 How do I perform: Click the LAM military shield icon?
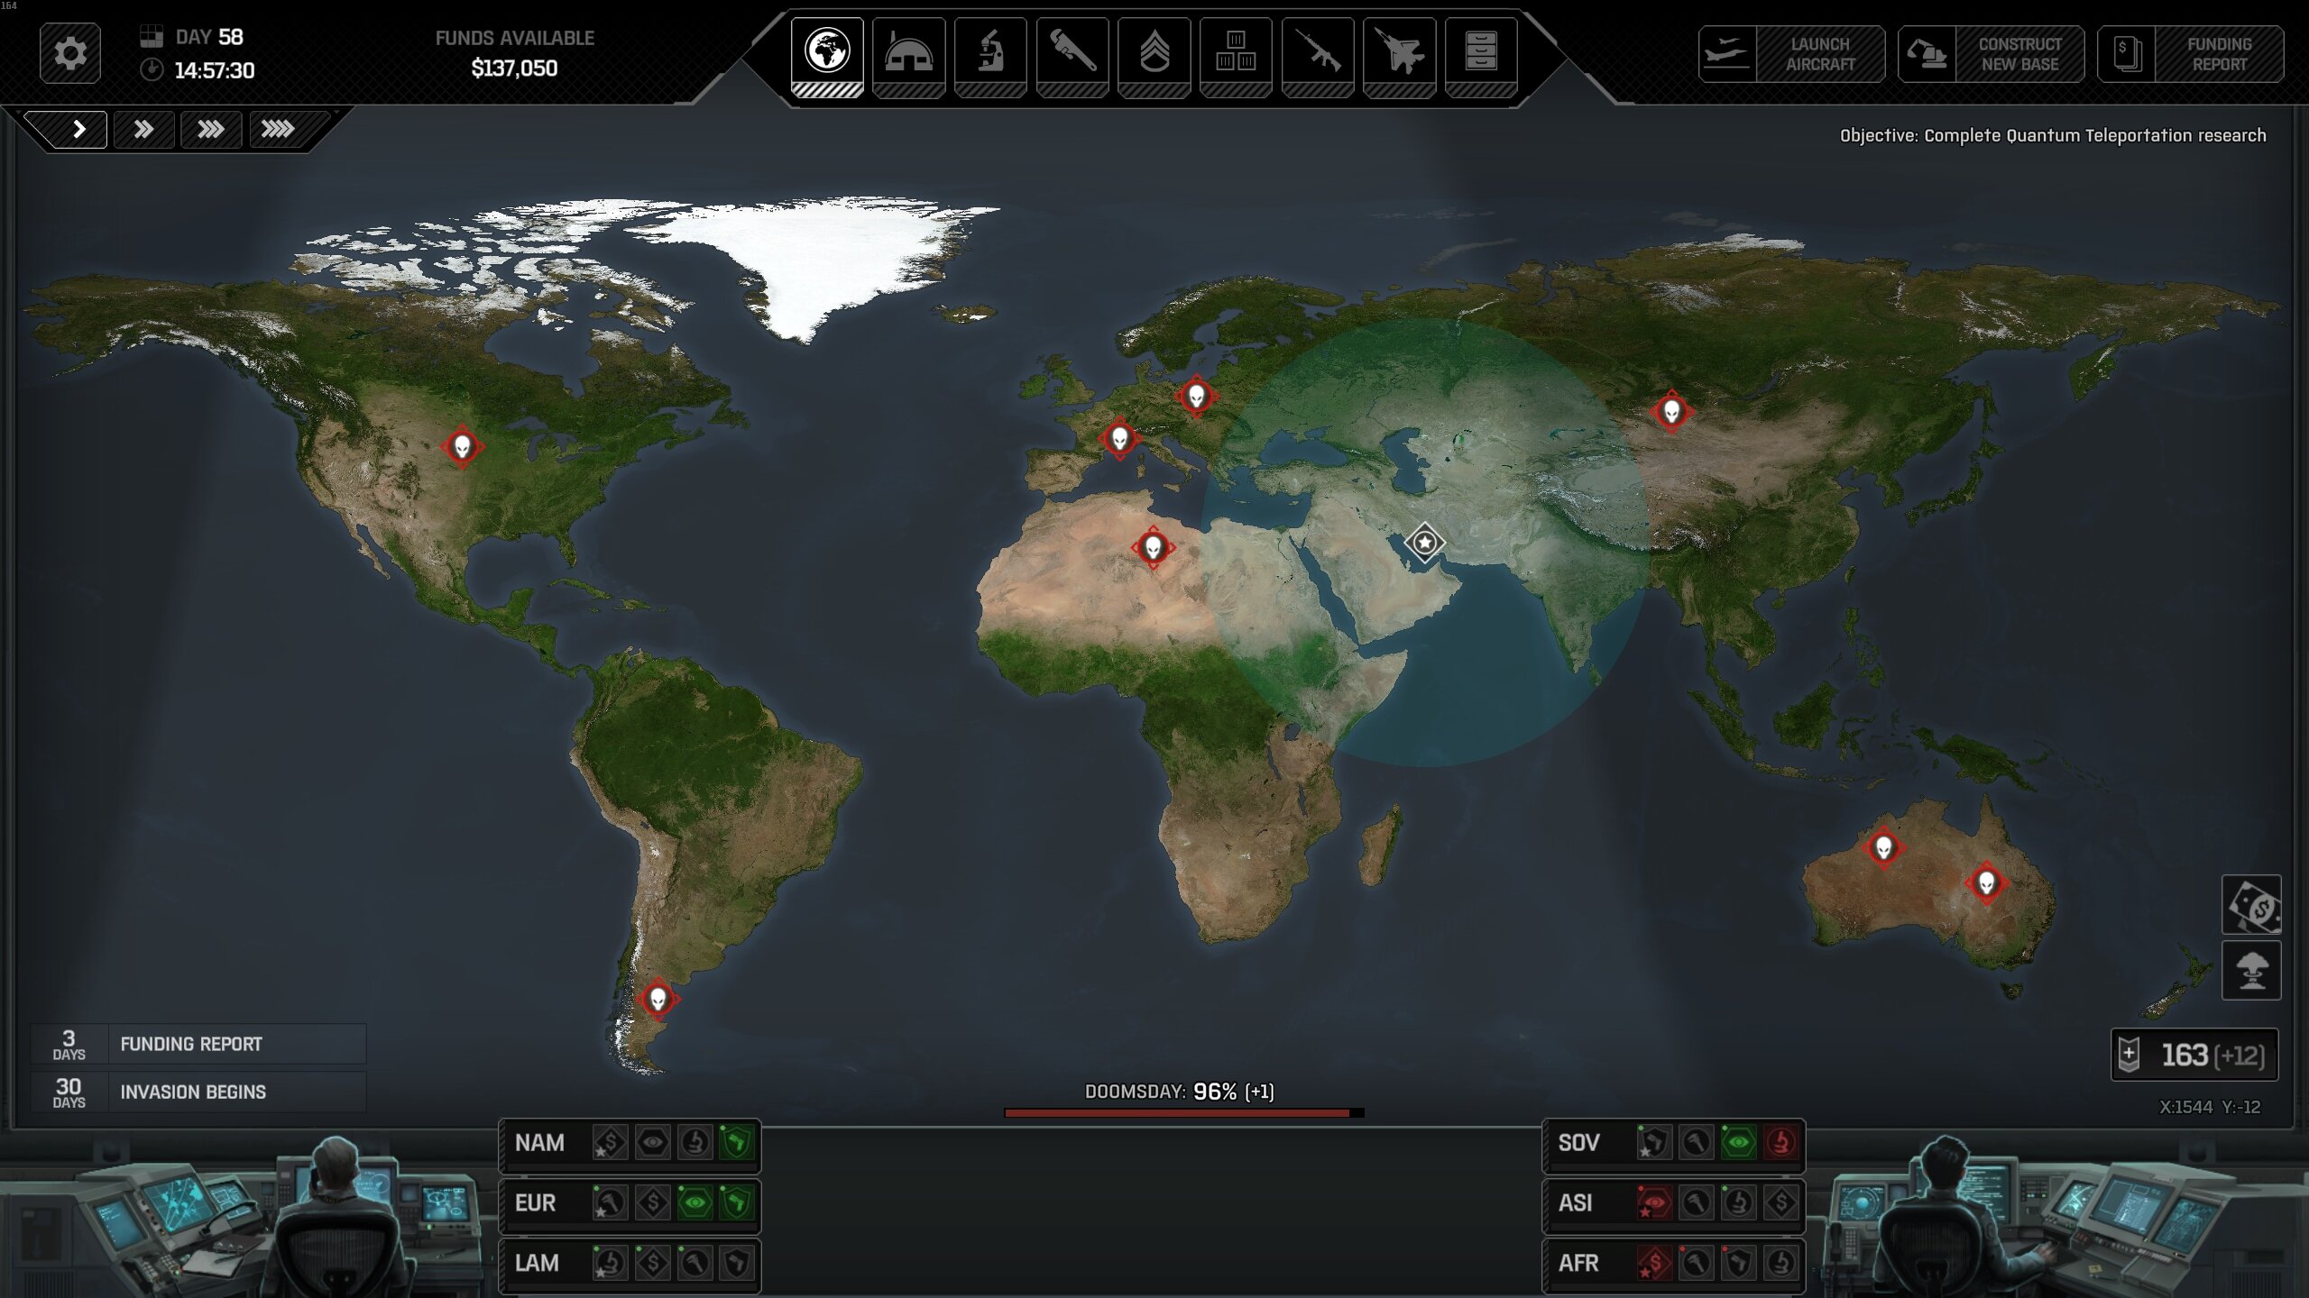(737, 1263)
